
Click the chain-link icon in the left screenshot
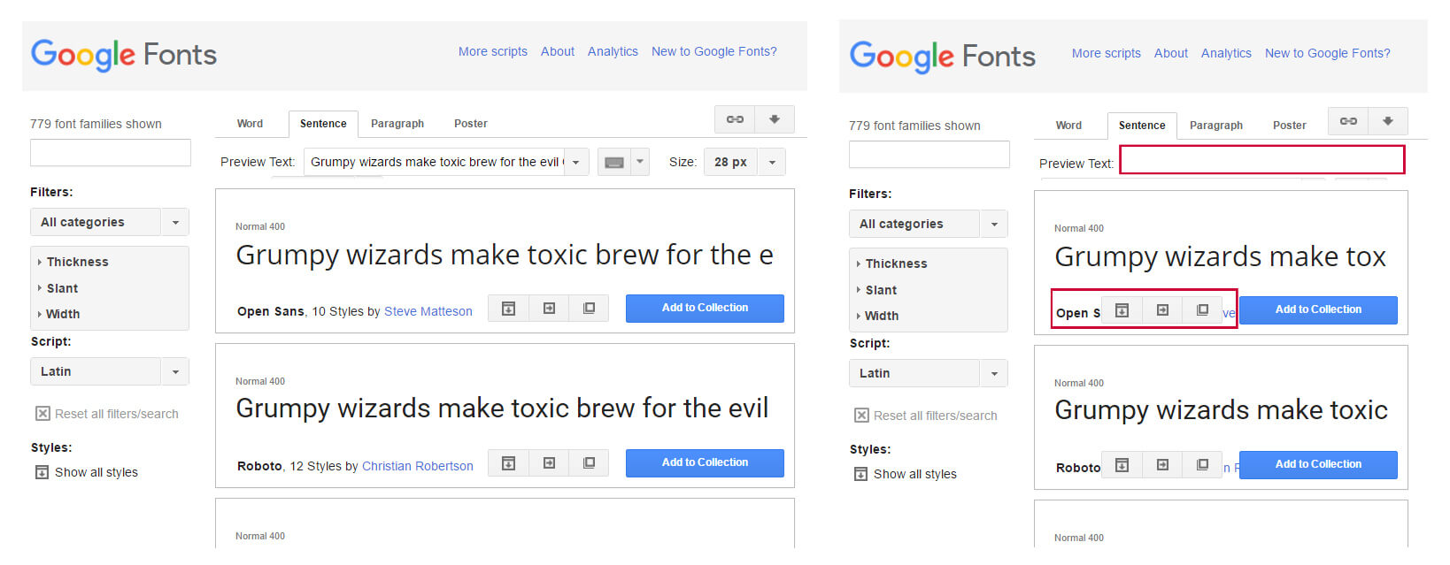[x=735, y=119]
